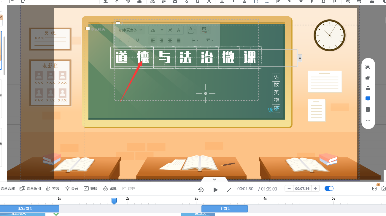Click the center crosshair anchor on canvas

(x=206, y=93)
